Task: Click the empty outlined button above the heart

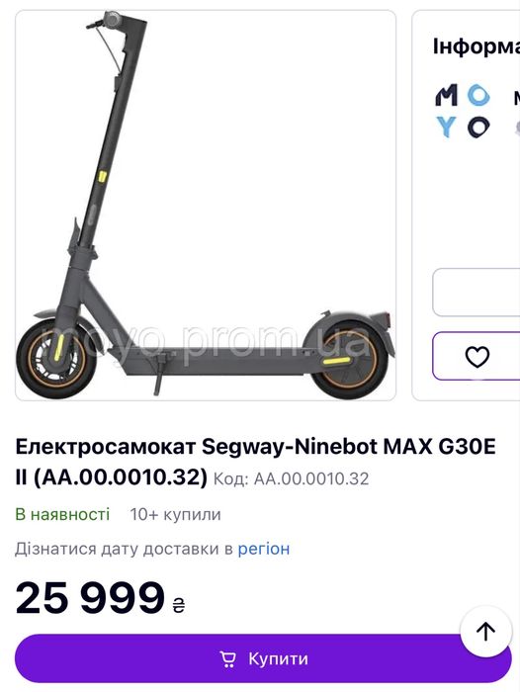Action: [477, 293]
